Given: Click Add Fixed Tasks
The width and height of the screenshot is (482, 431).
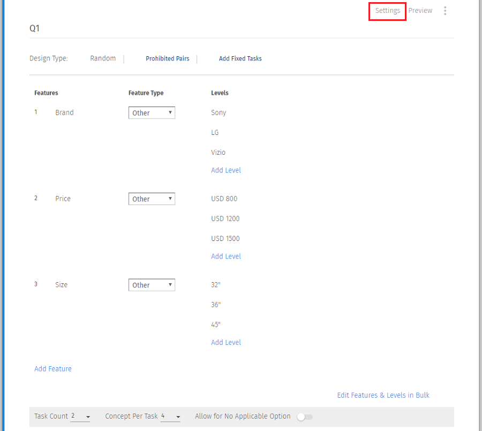Looking at the screenshot, I should tap(240, 59).
